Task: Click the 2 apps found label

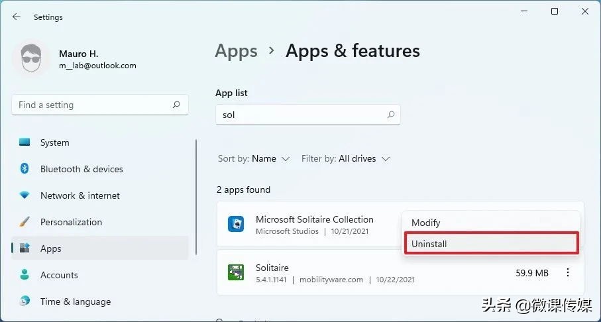Action: (243, 189)
